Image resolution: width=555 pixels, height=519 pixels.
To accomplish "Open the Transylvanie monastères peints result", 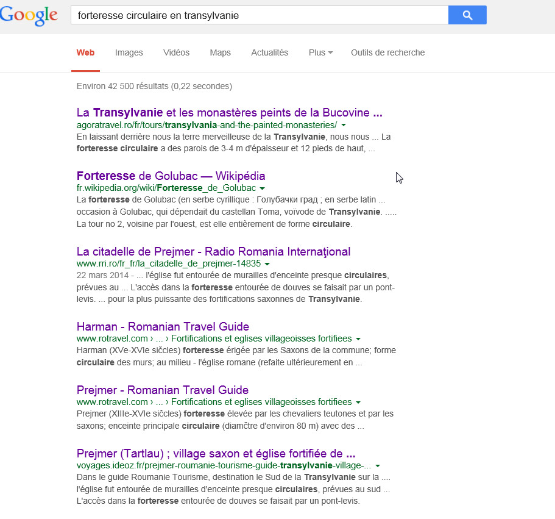I will 229,113.
